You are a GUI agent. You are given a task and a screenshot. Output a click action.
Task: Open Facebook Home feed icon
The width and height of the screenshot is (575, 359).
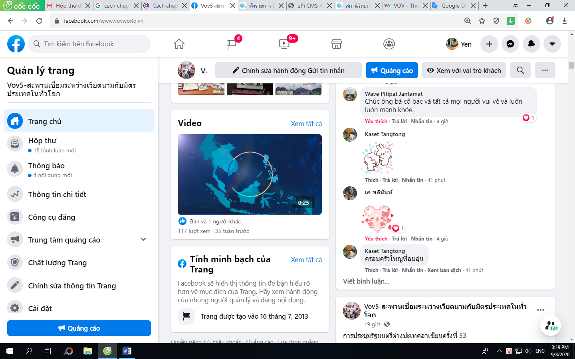click(x=179, y=44)
